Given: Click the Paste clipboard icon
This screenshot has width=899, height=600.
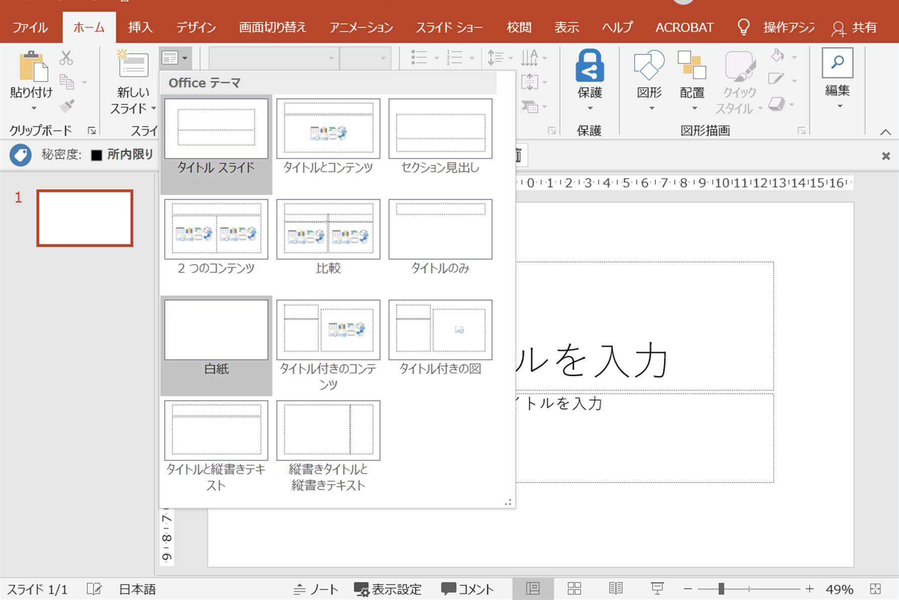Looking at the screenshot, I should (32, 66).
